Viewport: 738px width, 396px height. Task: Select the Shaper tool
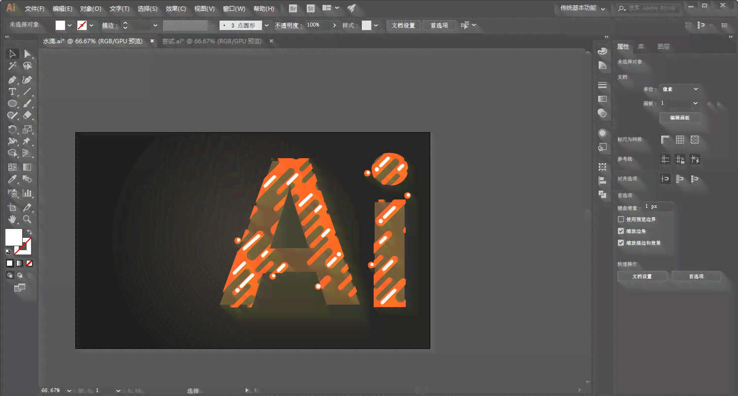12,116
